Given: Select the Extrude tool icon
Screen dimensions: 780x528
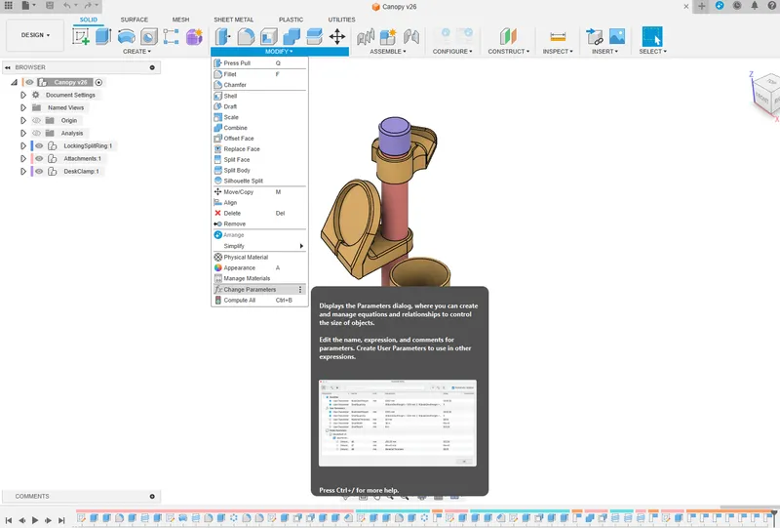Looking at the screenshot, I should [103, 36].
